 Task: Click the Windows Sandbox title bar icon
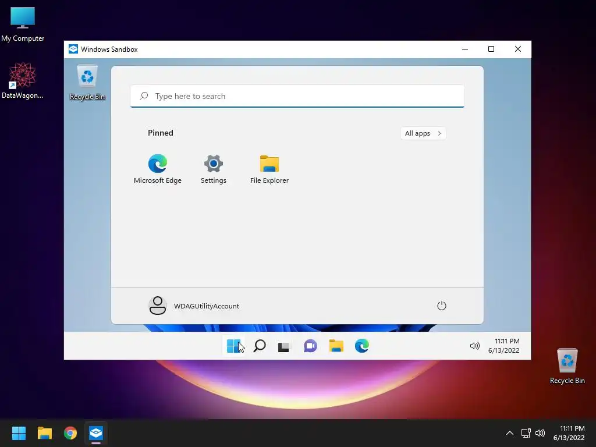click(73, 49)
